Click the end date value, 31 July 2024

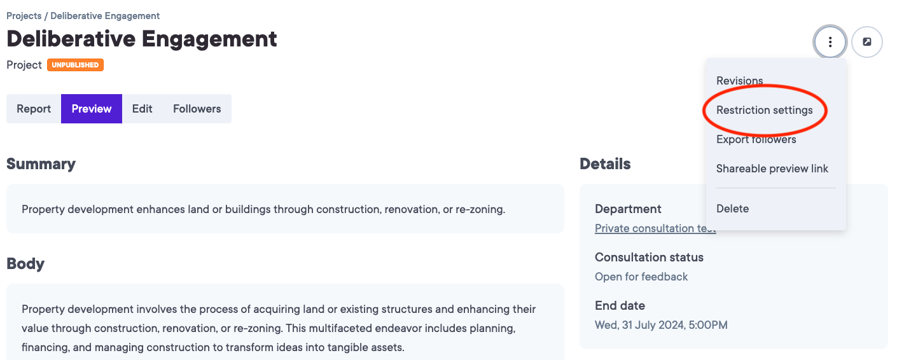coord(661,325)
